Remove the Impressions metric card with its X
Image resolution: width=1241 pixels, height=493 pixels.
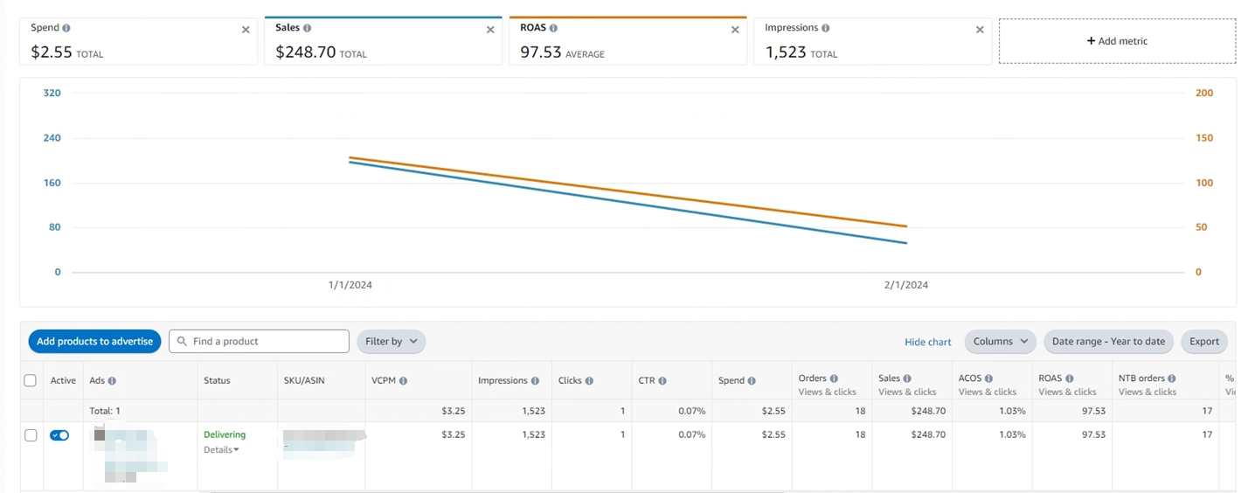pos(980,30)
